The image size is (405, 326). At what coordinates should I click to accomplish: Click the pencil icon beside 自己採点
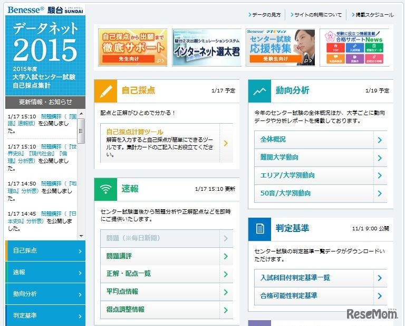105,91
